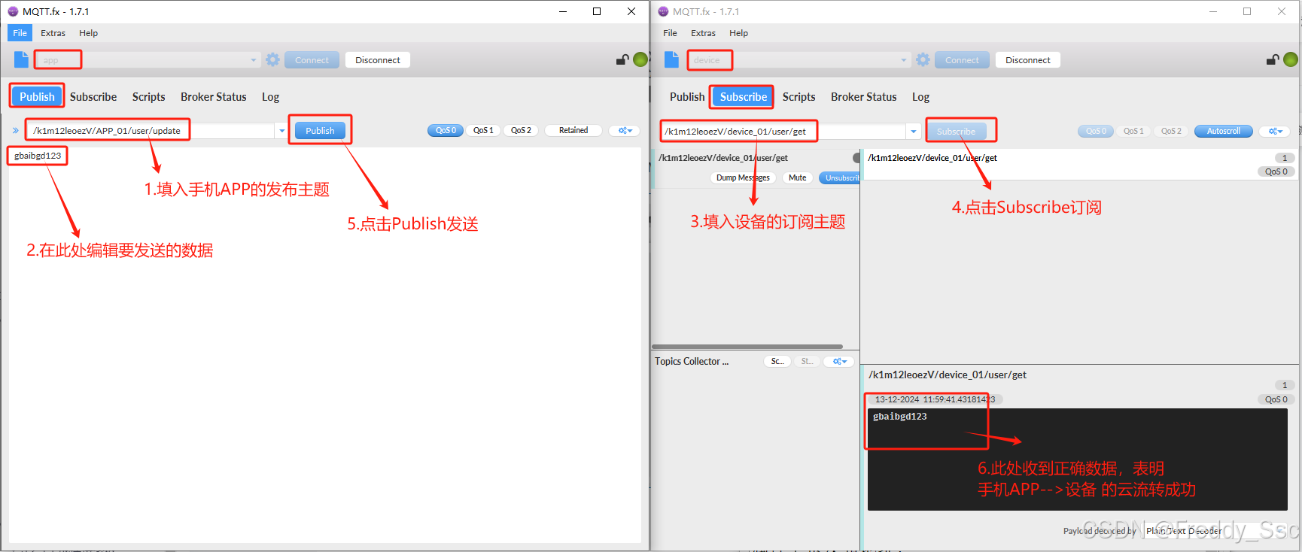
Task: Click payload text area containing gbaibgd123
Action: (324, 344)
